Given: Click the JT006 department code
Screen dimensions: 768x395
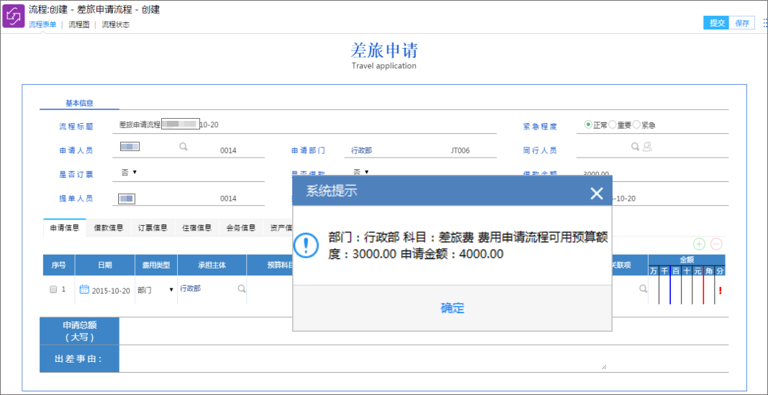Looking at the screenshot, I should pyautogui.click(x=461, y=151).
